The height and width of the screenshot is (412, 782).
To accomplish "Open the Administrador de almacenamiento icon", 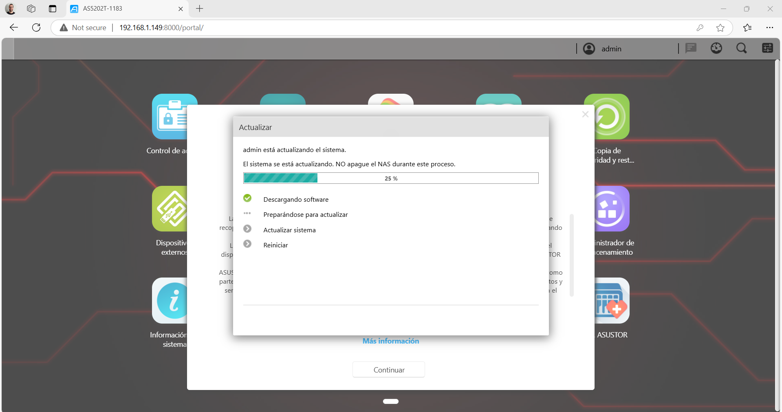I will (612, 209).
